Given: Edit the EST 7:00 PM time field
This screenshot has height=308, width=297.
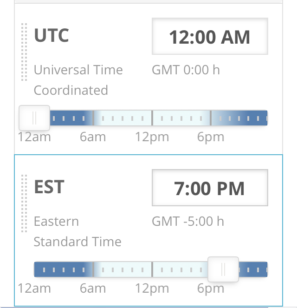Looking at the screenshot, I should click(x=210, y=188).
